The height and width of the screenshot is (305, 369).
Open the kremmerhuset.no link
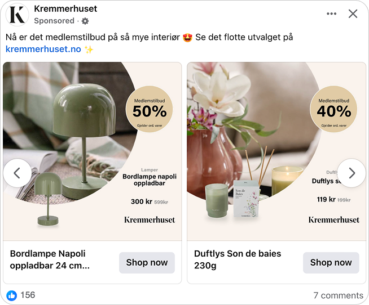tap(43, 49)
